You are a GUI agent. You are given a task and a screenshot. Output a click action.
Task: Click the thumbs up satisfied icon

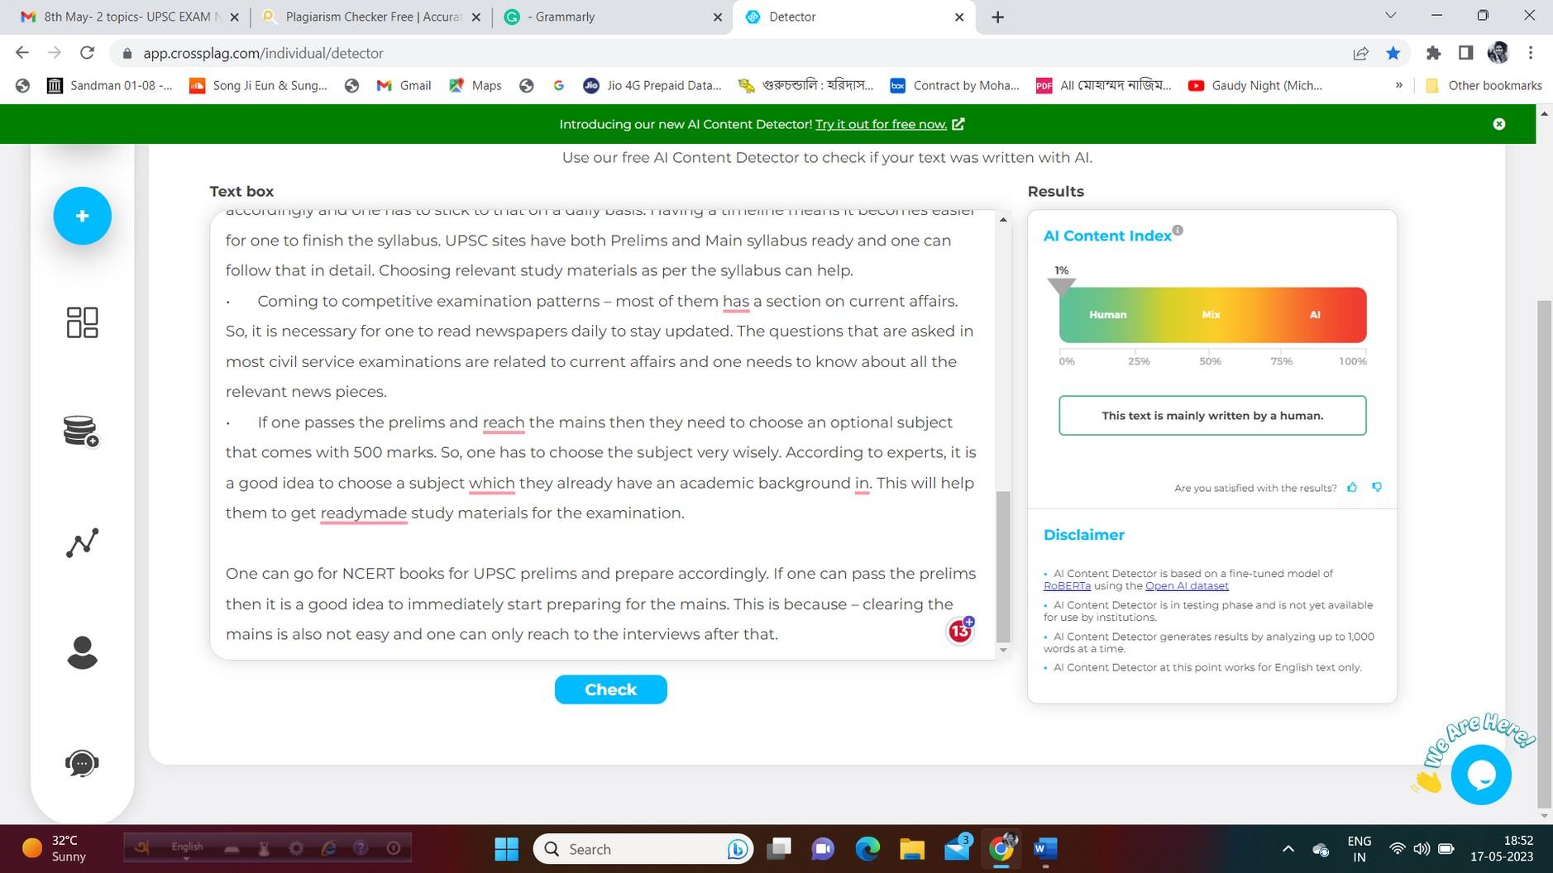pos(1352,487)
